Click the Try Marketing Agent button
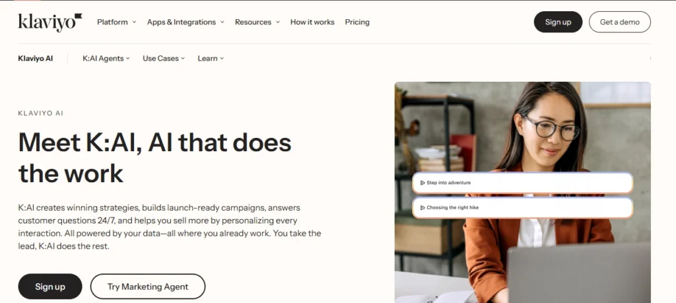The image size is (676, 303). tap(148, 286)
